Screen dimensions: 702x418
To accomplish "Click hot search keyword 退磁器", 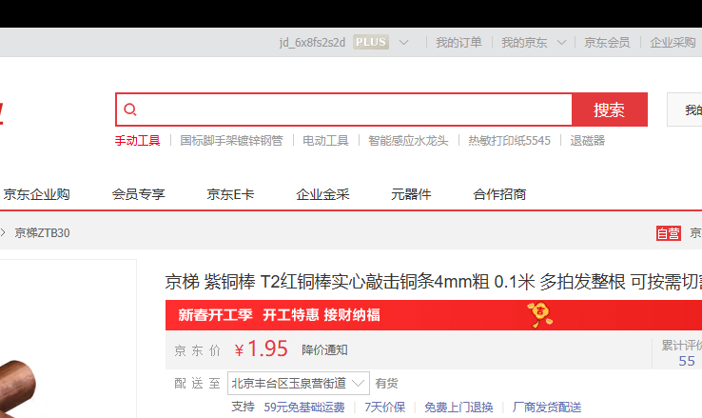I will click(588, 141).
